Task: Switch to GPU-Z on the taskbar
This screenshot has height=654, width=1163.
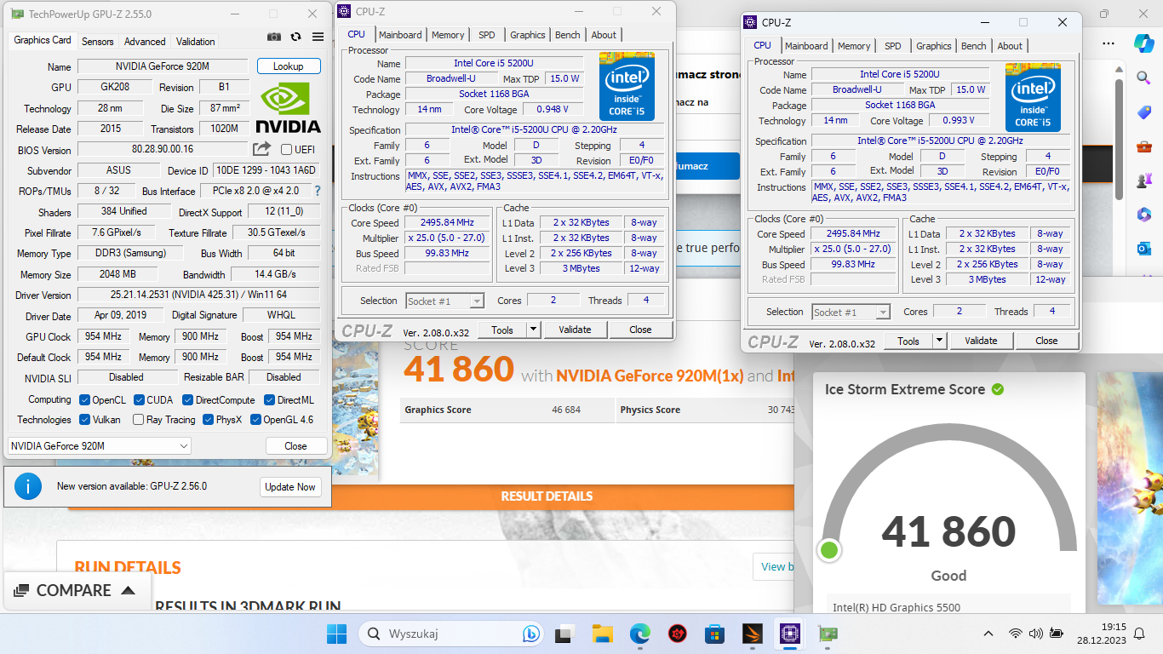Action: click(x=827, y=634)
